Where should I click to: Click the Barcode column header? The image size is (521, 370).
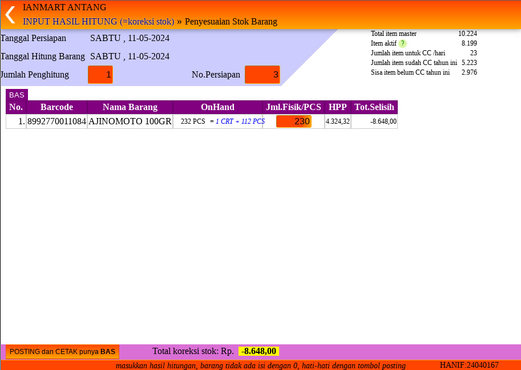[56, 107]
